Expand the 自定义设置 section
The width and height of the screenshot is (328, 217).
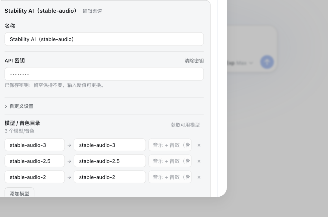tap(19, 106)
